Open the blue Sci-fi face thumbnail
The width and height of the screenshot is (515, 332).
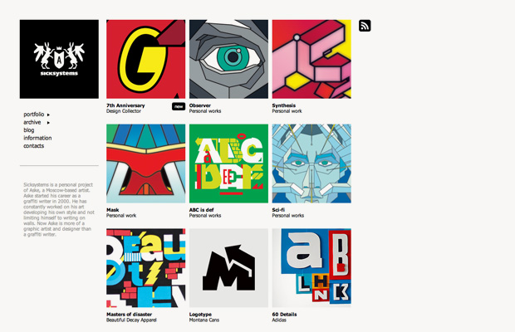tap(311, 164)
